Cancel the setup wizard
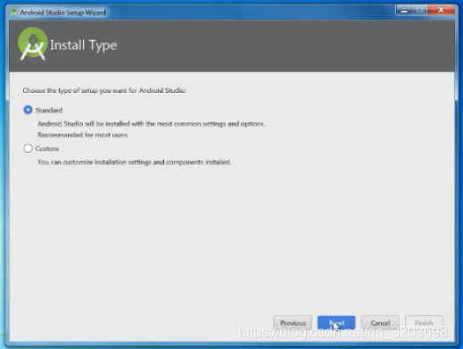 click(380, 323)
